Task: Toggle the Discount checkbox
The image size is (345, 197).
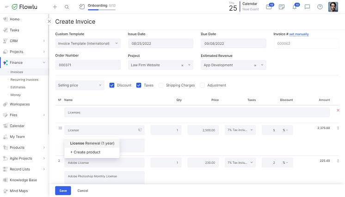Action: (x=112, y=85)
